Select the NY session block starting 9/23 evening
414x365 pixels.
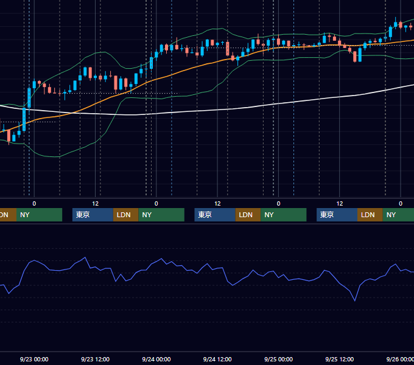(161, 215)
